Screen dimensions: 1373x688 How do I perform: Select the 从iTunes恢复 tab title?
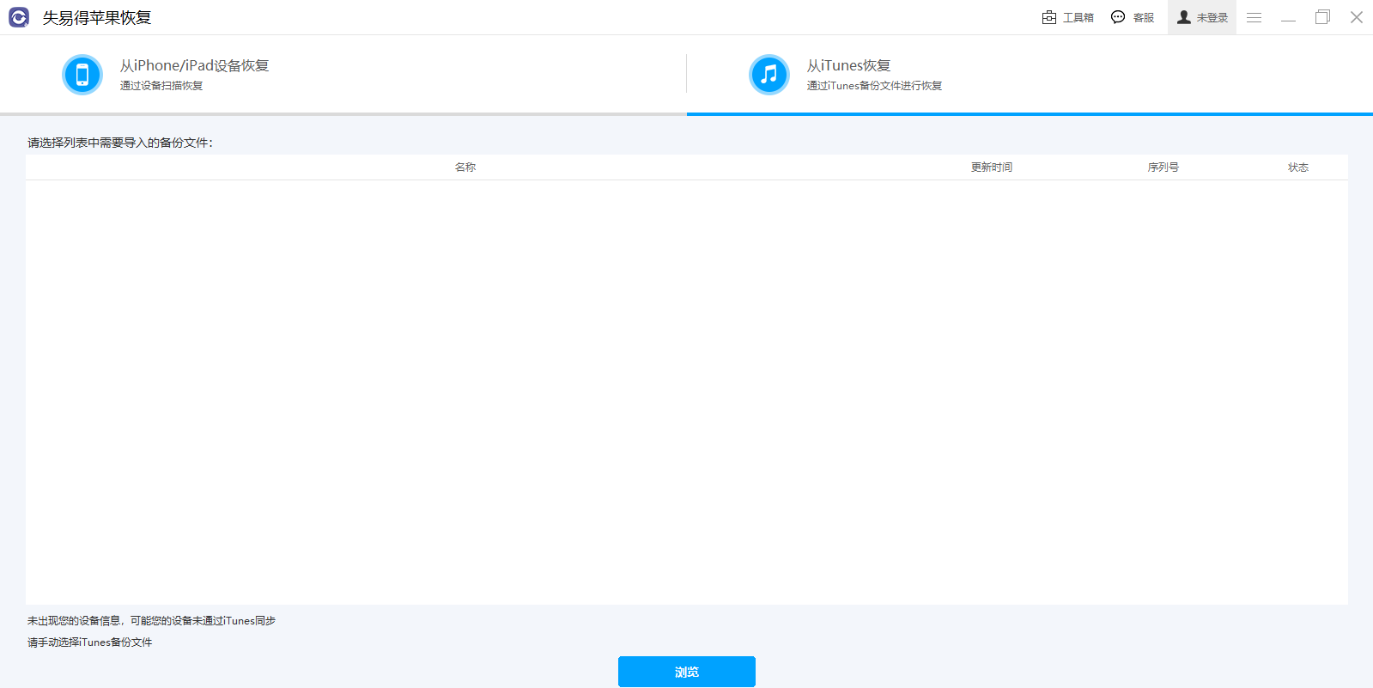coord(848,66)
